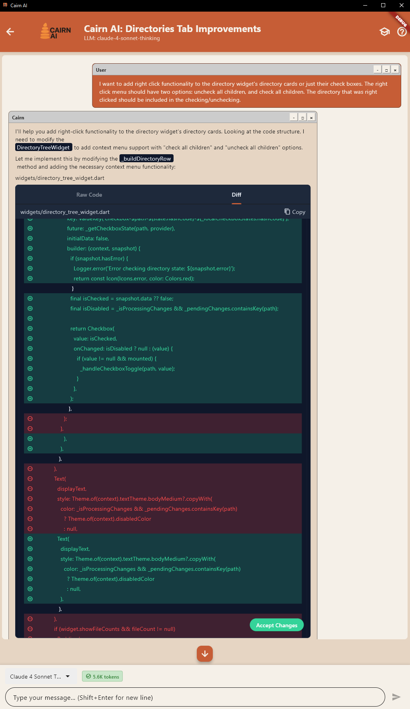Click the 'User' message header label
The image size is (410, 709).
(101, 70)
